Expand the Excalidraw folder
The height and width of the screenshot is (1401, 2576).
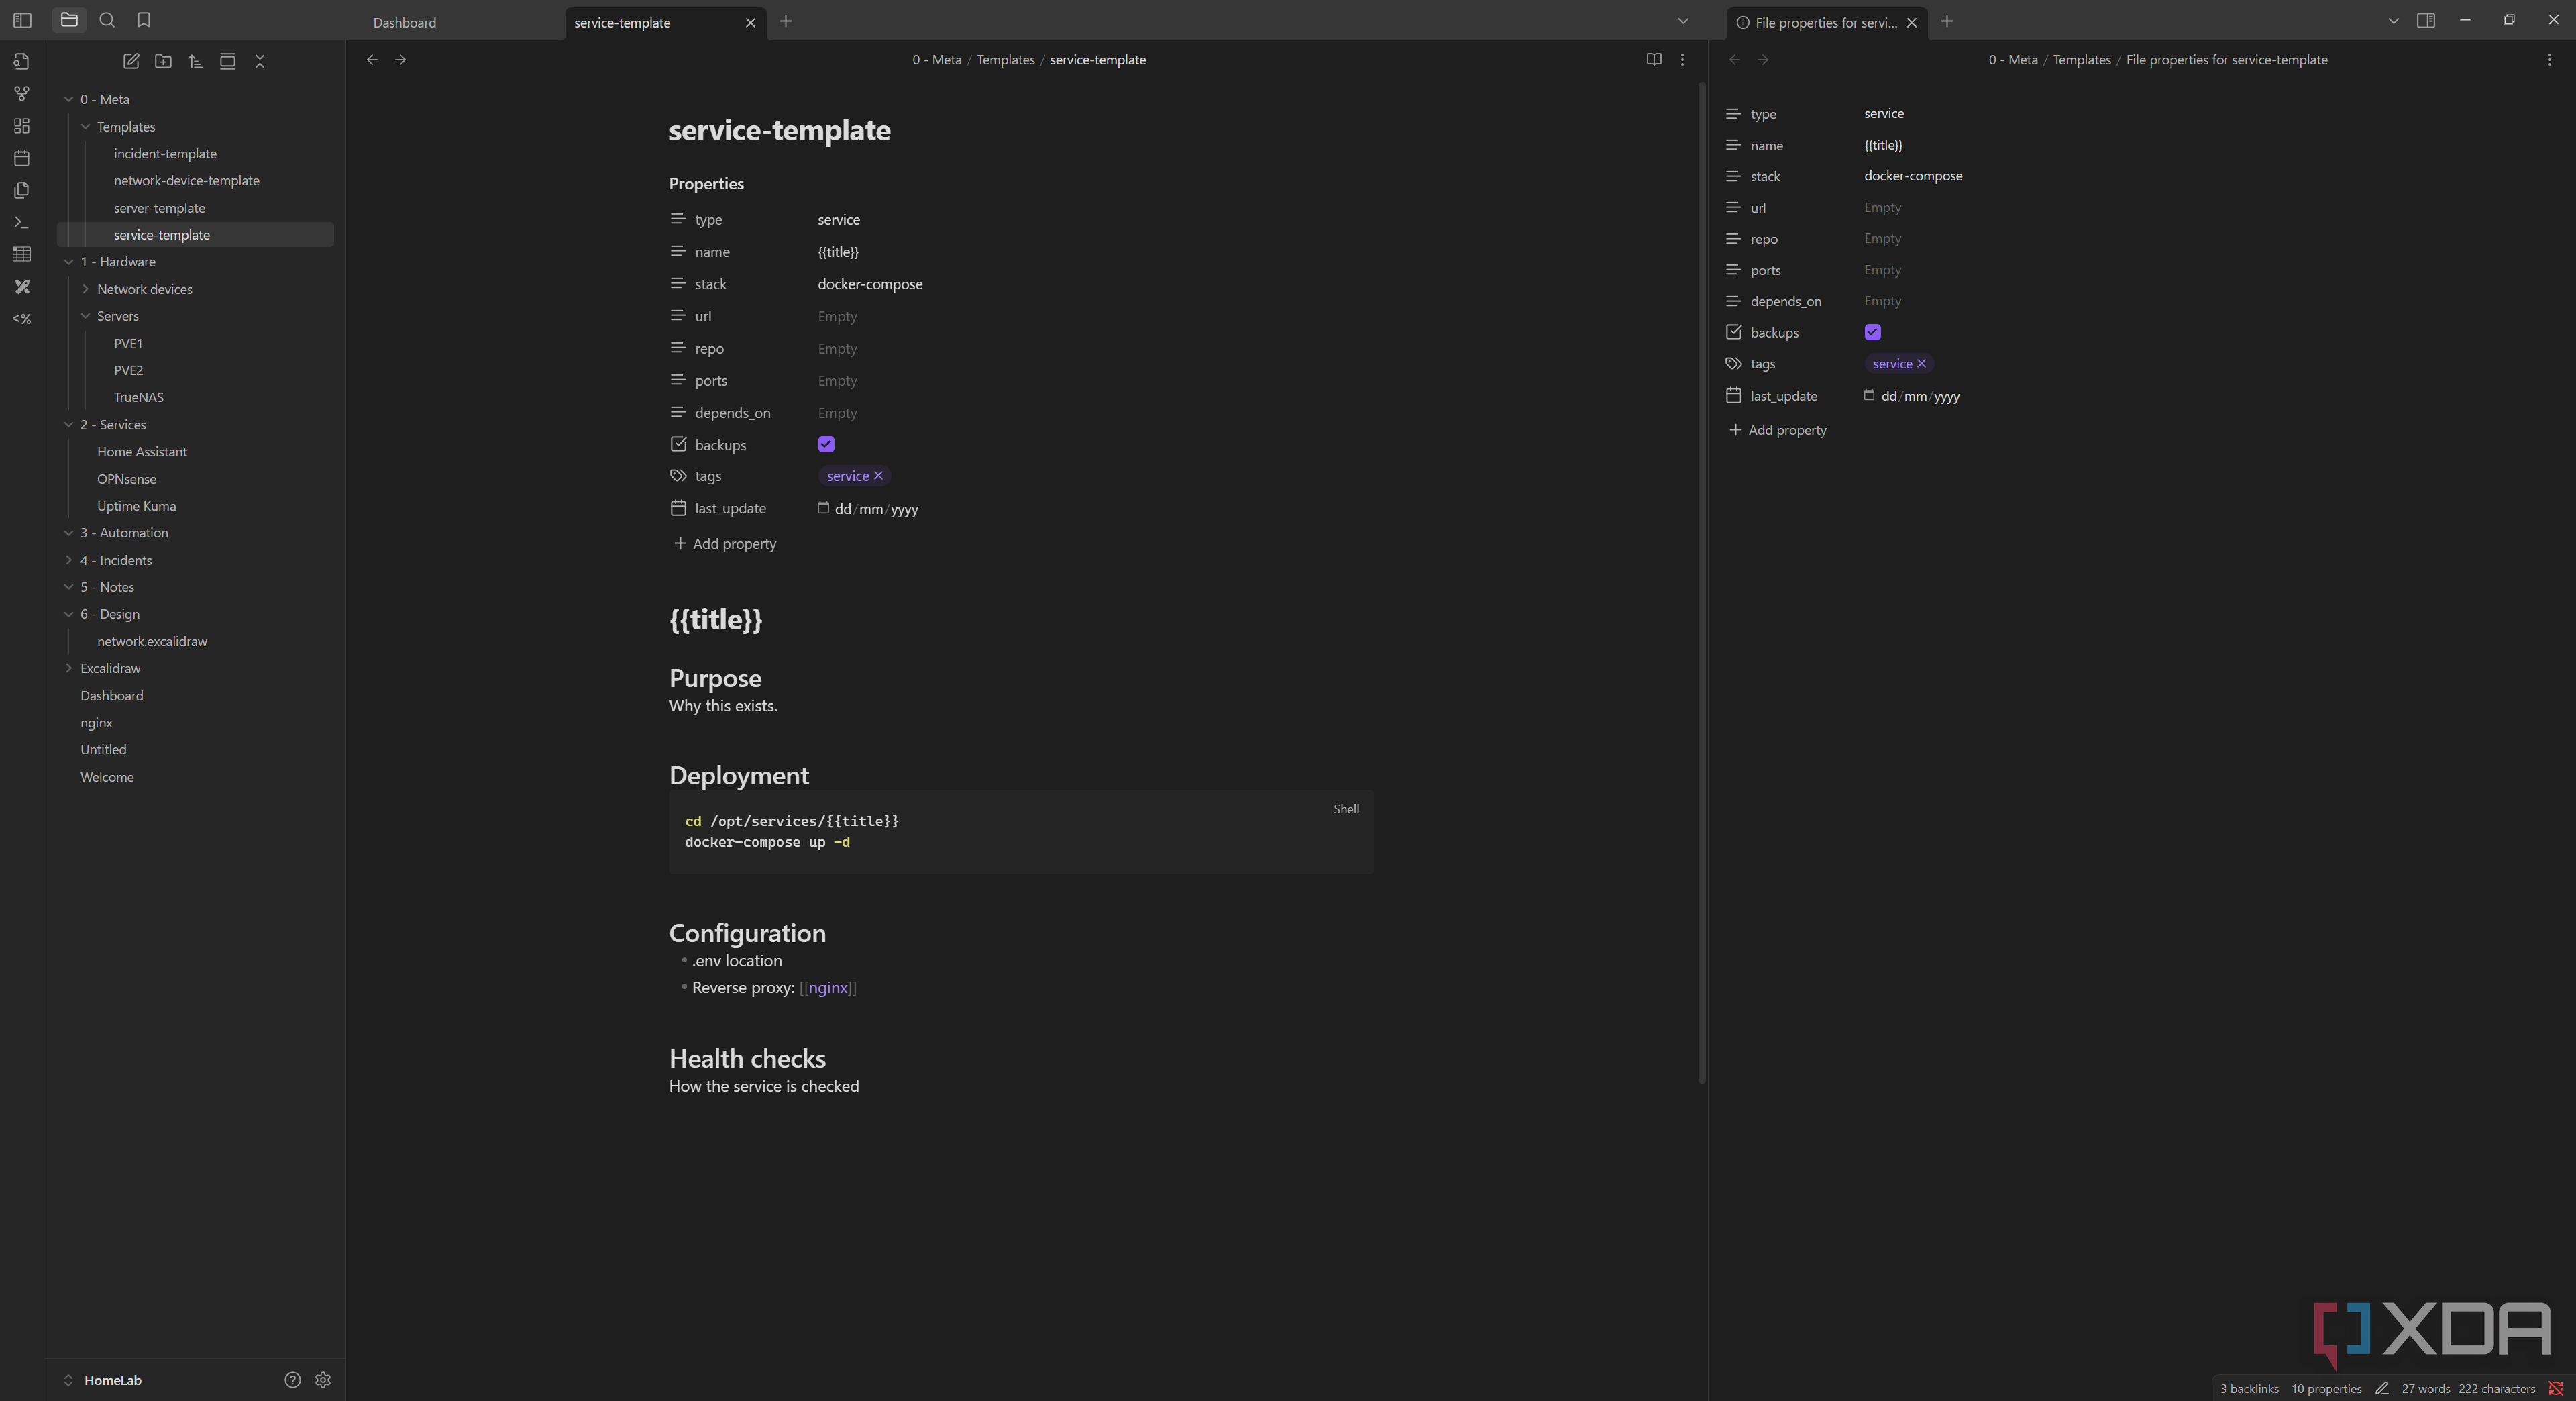[69, 668]
